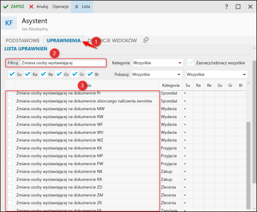This screenshot has height=212, width=257.
Task: Click into the Filtruj text field
Action: click(x=63, y=63)
